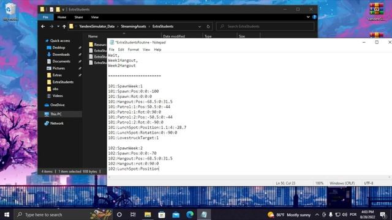The image size is (392, 220).
Task: Open Notepad File menu
Action: click(111, 50)
